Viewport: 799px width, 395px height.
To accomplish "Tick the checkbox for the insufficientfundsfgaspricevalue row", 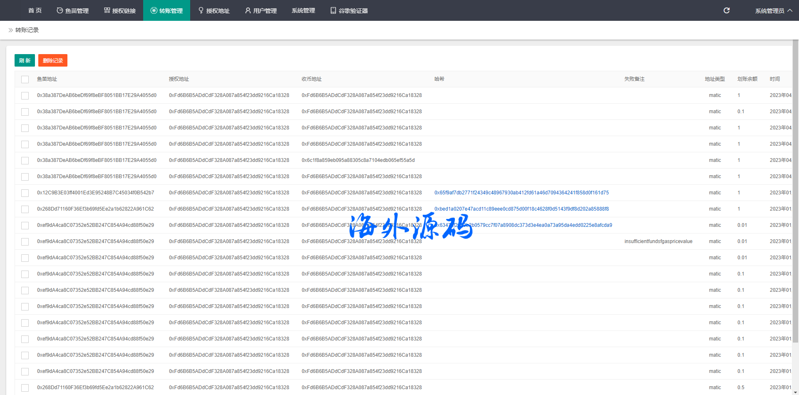I will (25, 241).
